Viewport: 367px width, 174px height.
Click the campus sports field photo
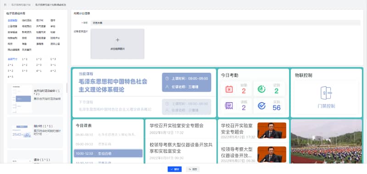pos(326,142)
